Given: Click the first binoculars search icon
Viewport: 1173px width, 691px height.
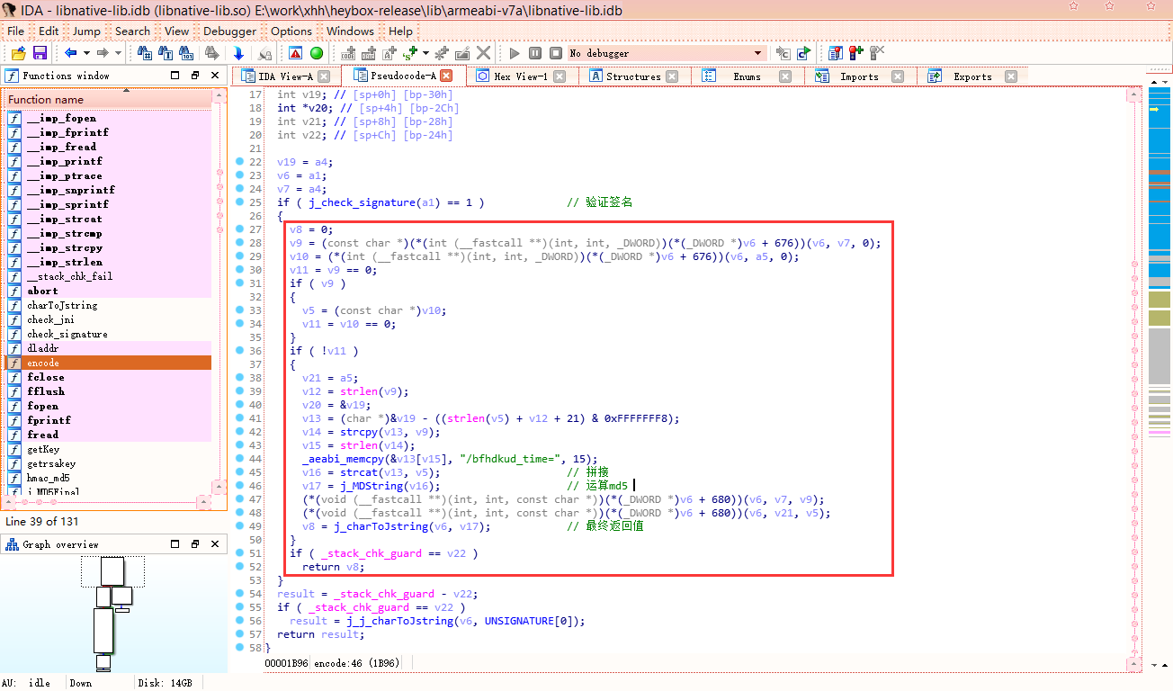Looking at the screenshot, I should click(145, 54).
